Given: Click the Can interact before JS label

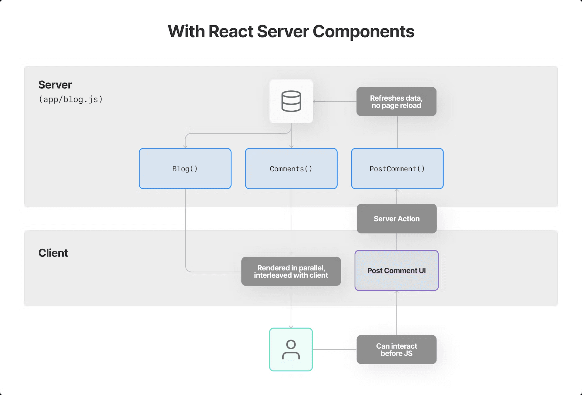Looking at the screenshot, I should coord(396,350).
